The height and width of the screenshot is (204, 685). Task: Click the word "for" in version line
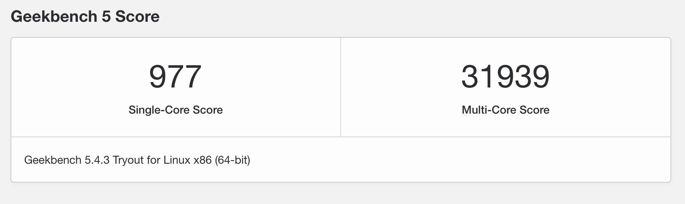tap(154, 160)
